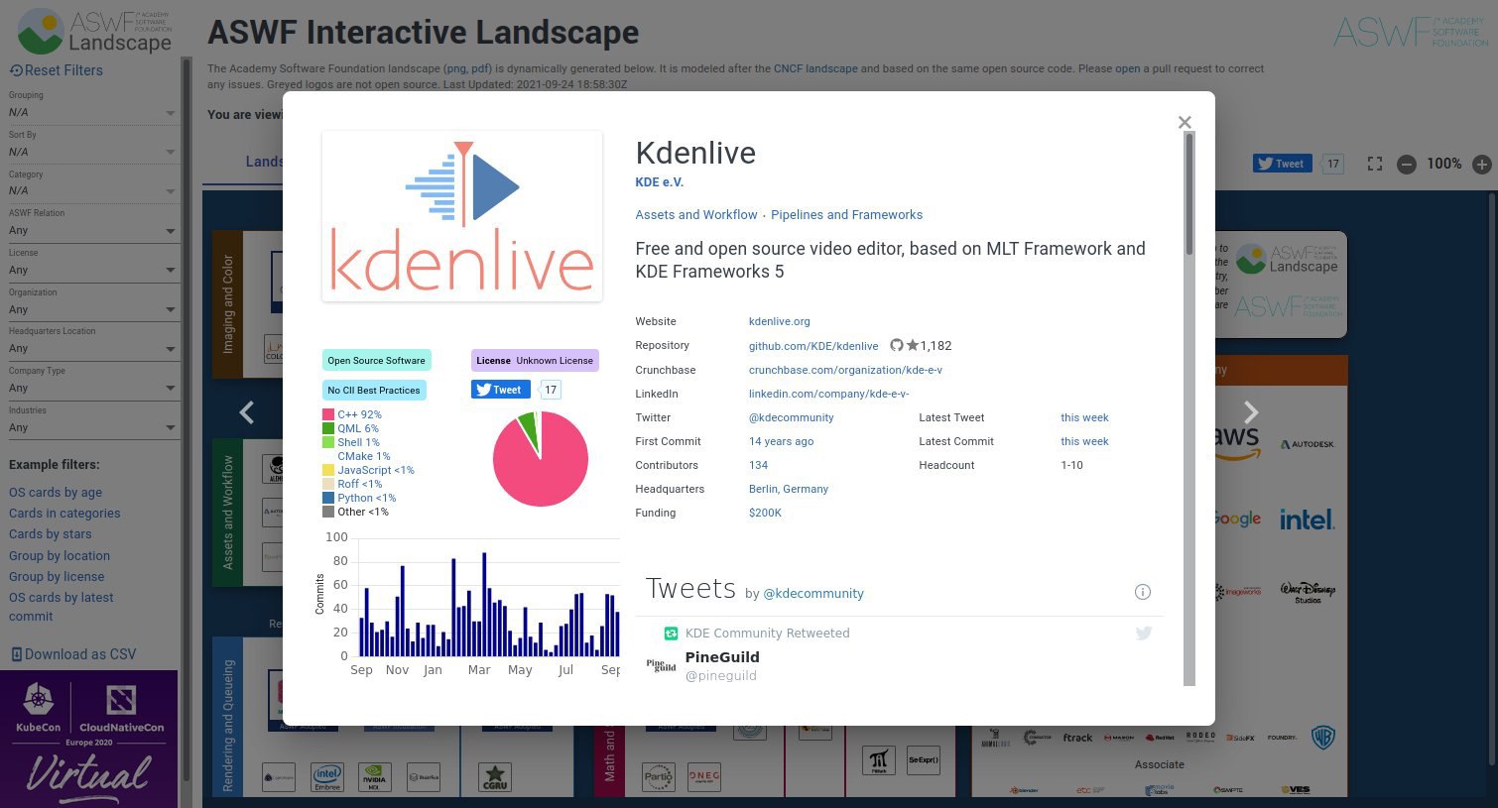The height and width of the screenshot is (808, 1498).
Task: Click the QML 6% green swatch
Action: pyautogui.click(x=328, y=428)
